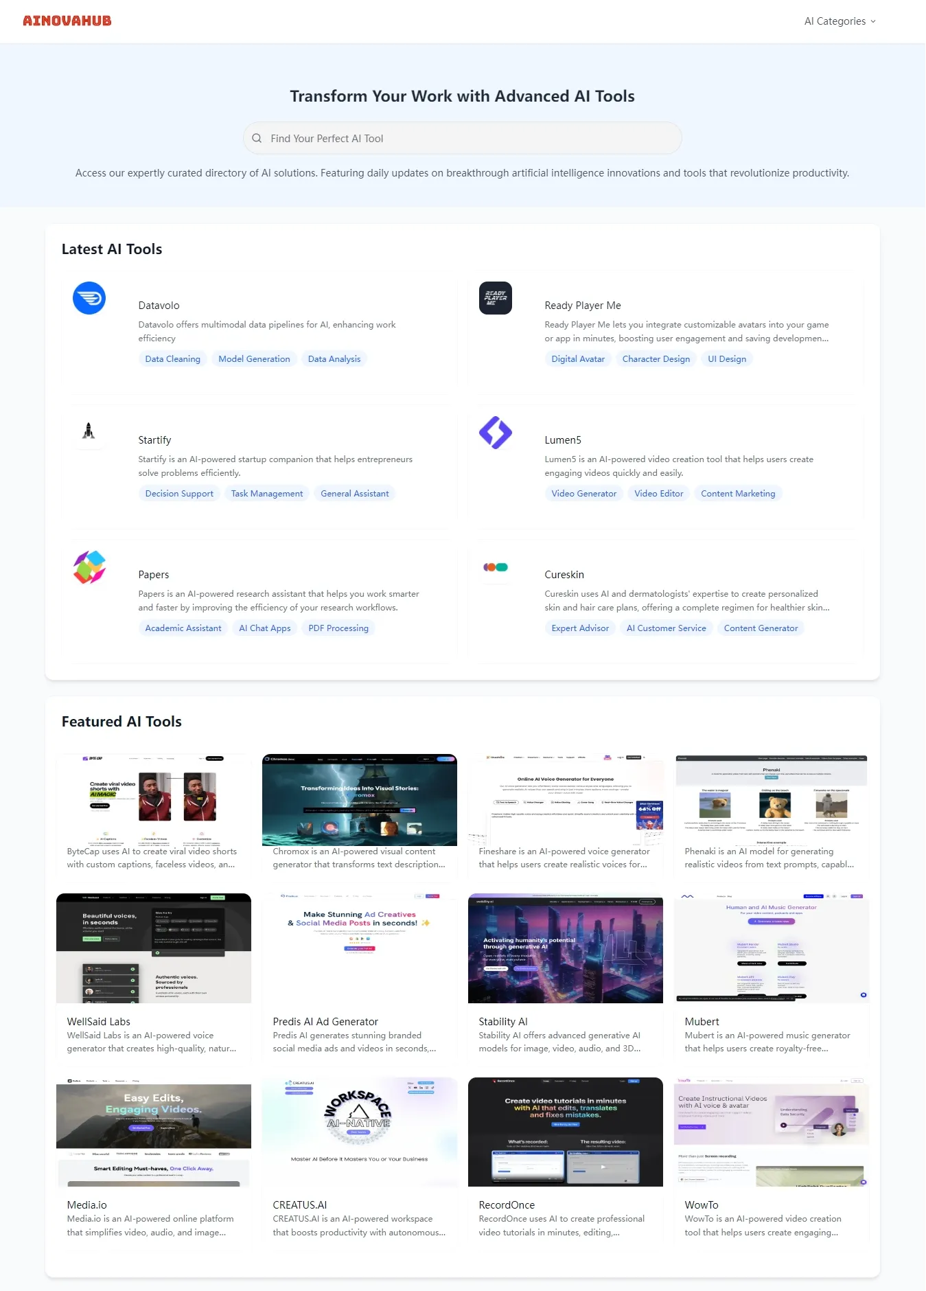Select the Expert Advisor tag
This screenshot has width=926, height=1291.
click(x=580, y=628)
